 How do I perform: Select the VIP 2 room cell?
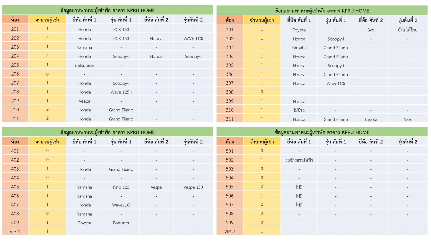point(230,231)
